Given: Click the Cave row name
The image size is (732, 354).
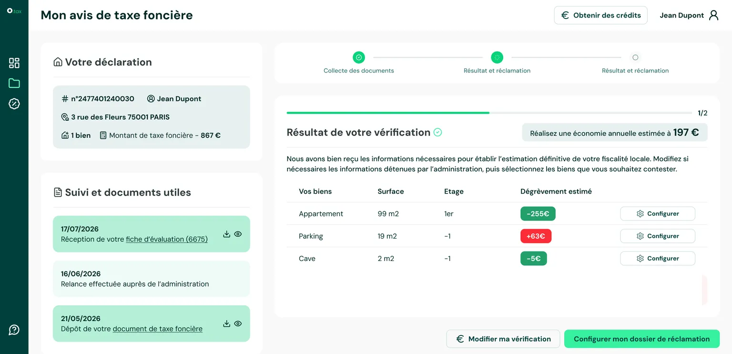Looking at the screenshot, I should point(307,259).
